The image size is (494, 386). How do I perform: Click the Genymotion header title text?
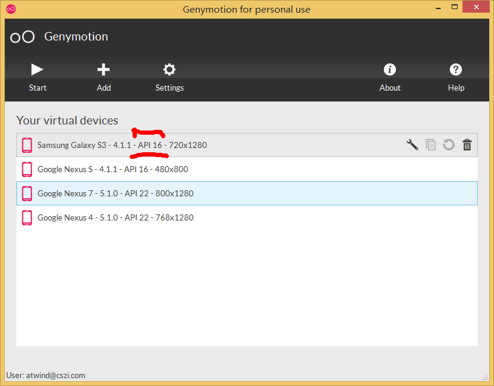(x=76, y=37)
